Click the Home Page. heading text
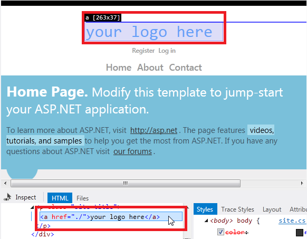The width and height of the screenshot is (307, 239). point(47,92)
